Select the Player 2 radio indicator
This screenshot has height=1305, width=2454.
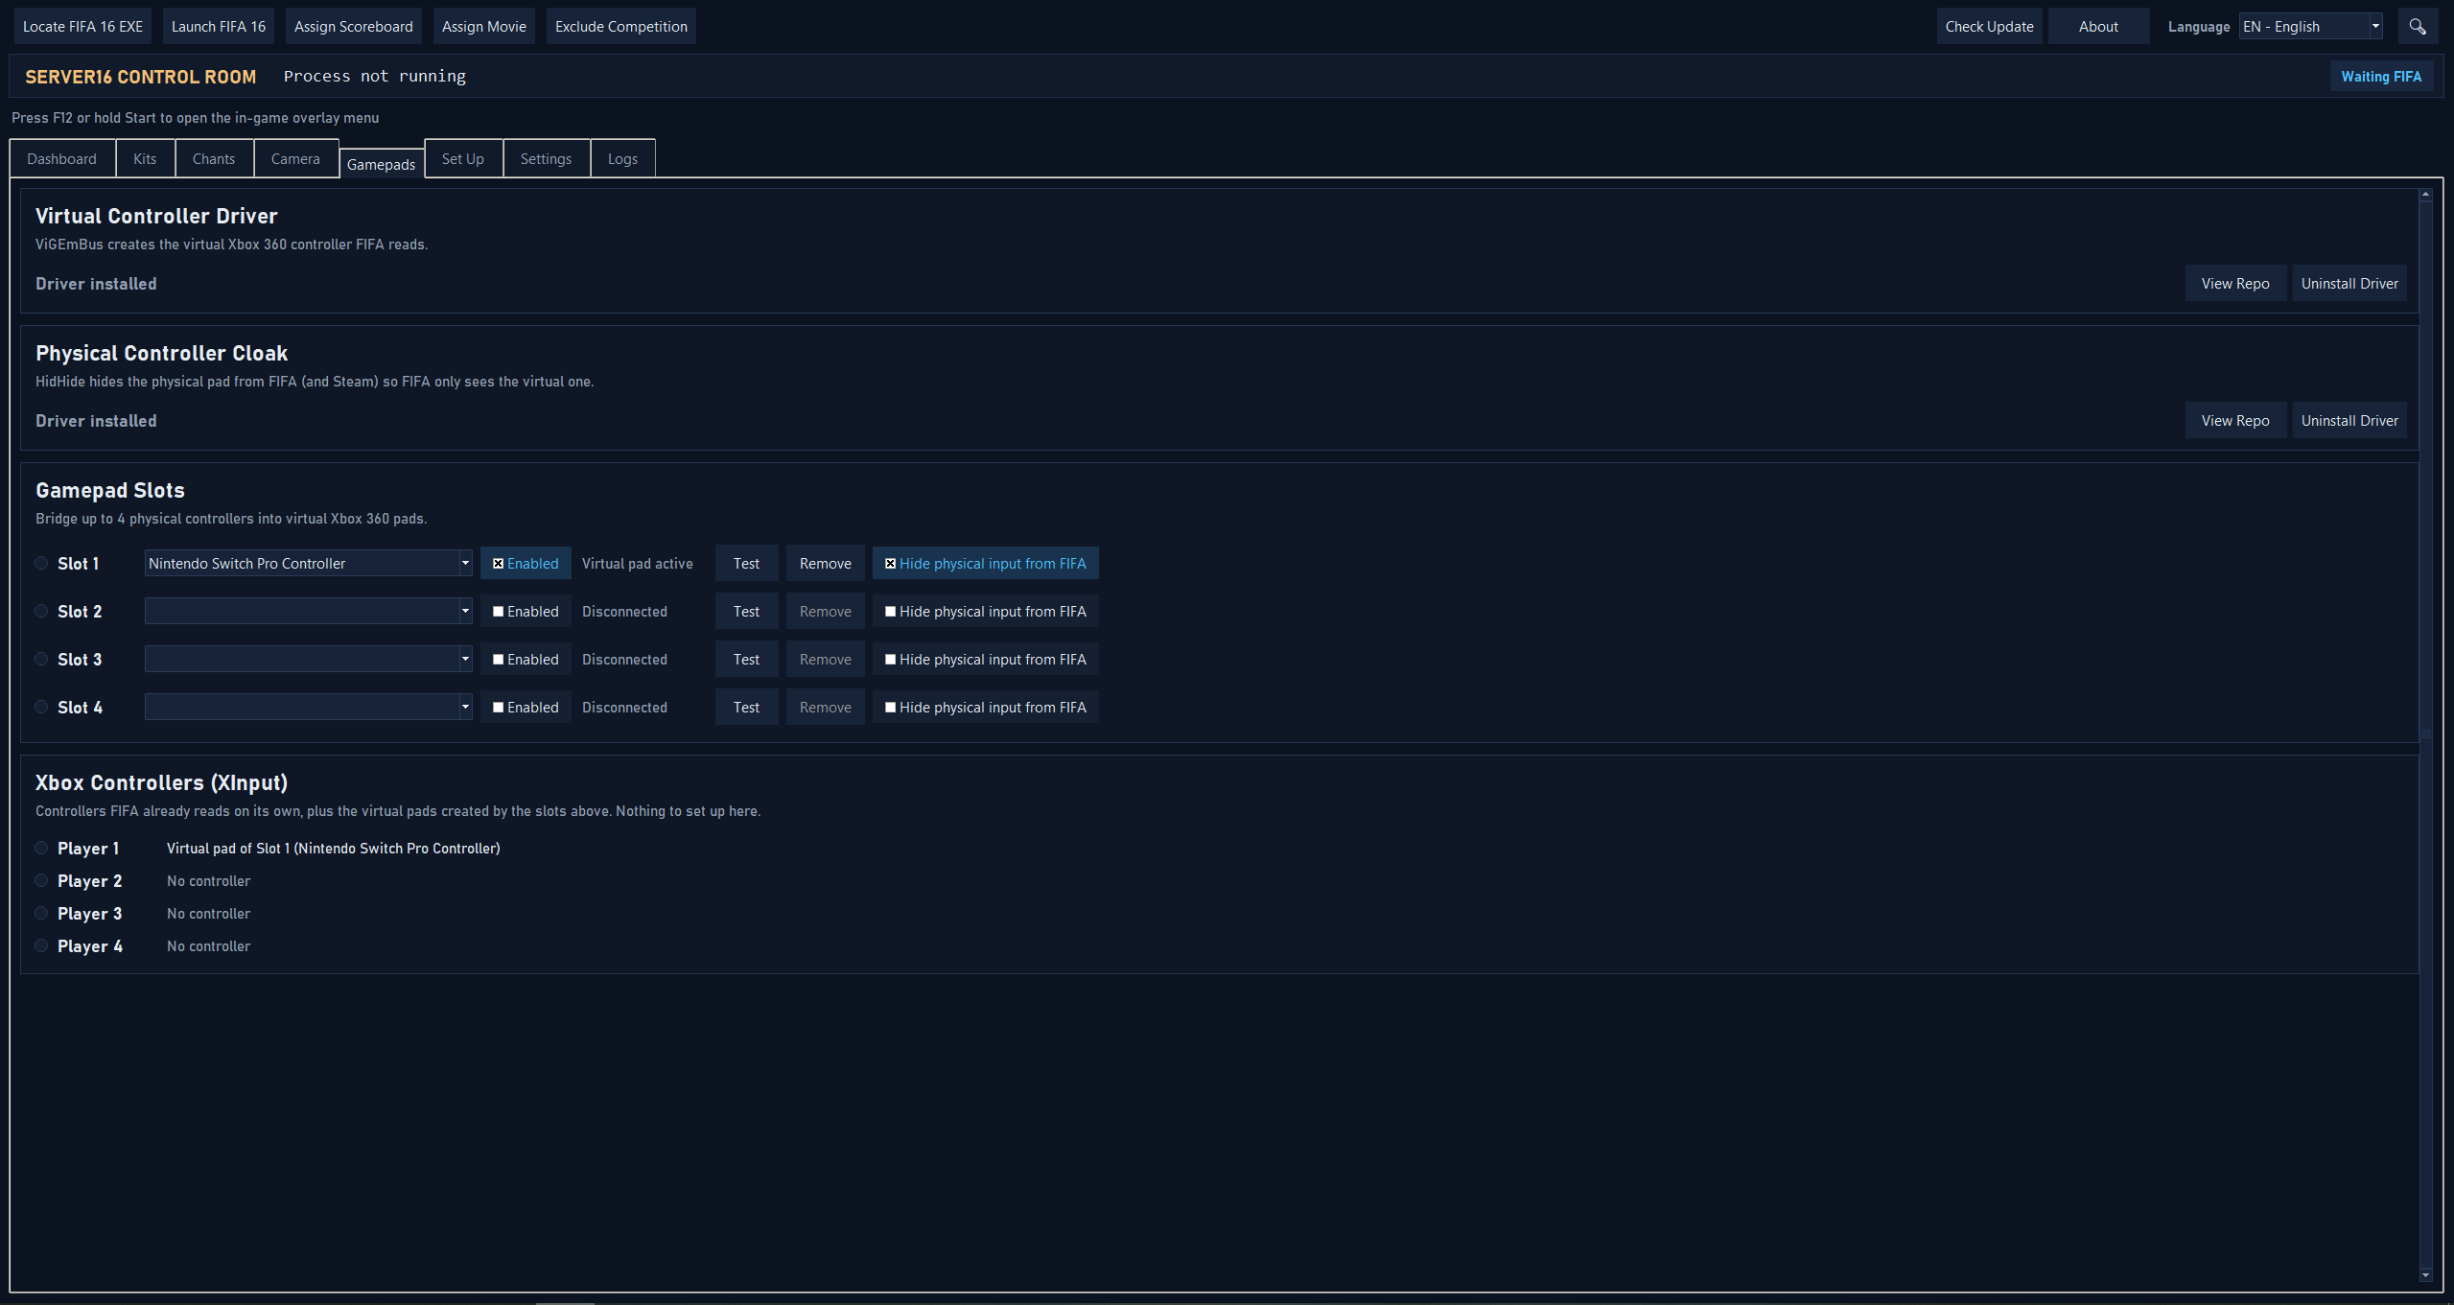click(41, 881)
